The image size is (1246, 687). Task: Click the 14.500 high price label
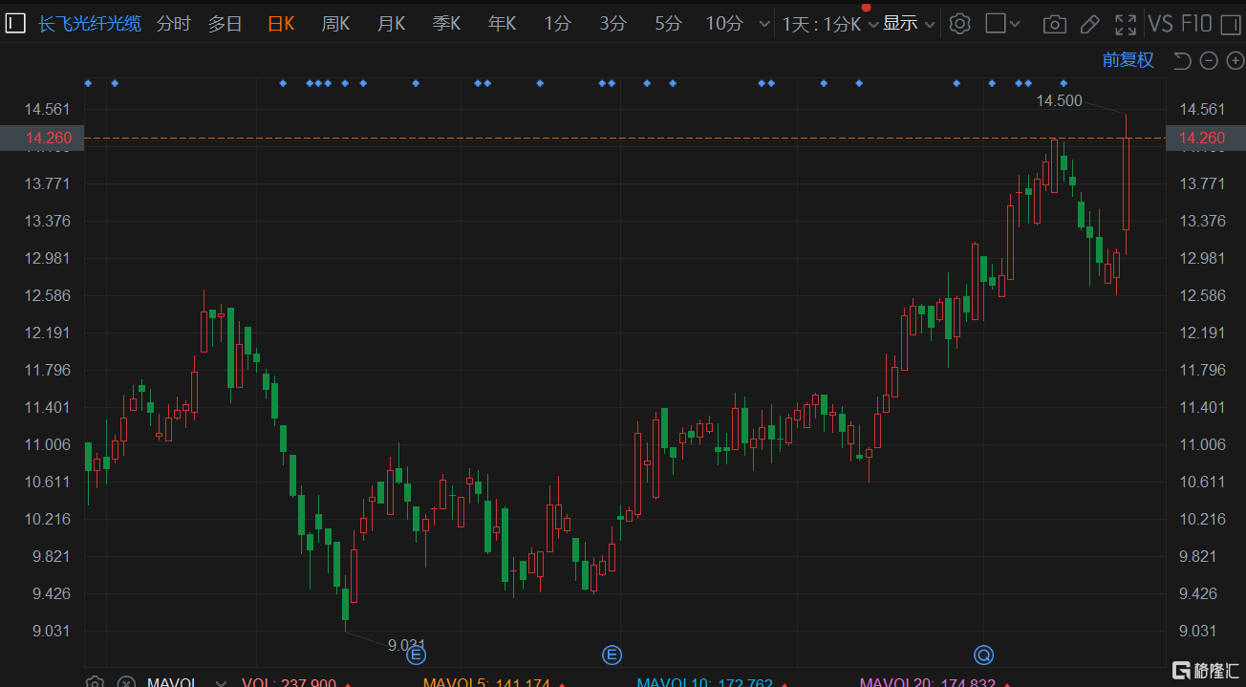click(1060, 100)
